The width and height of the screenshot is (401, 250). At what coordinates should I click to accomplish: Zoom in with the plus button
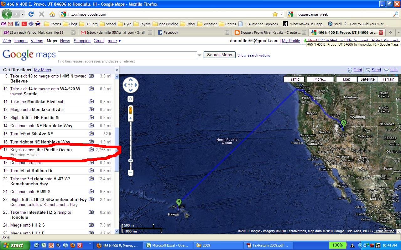pos(131,118)
